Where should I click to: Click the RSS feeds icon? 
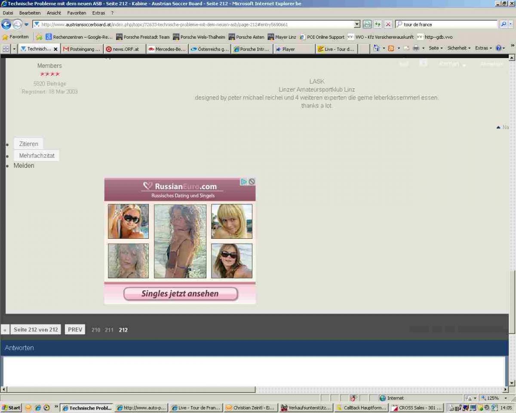point(391,48)
